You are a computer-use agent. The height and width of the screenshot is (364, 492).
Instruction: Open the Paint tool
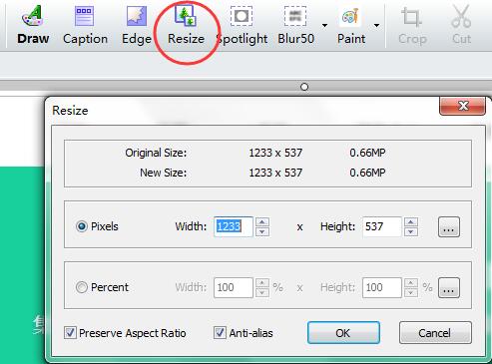coord(350,17)
